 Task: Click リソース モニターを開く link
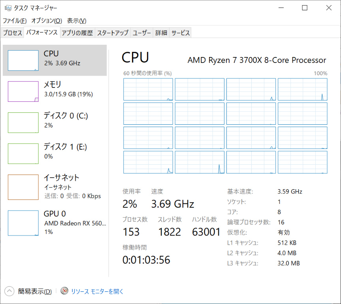coord(97,292)
